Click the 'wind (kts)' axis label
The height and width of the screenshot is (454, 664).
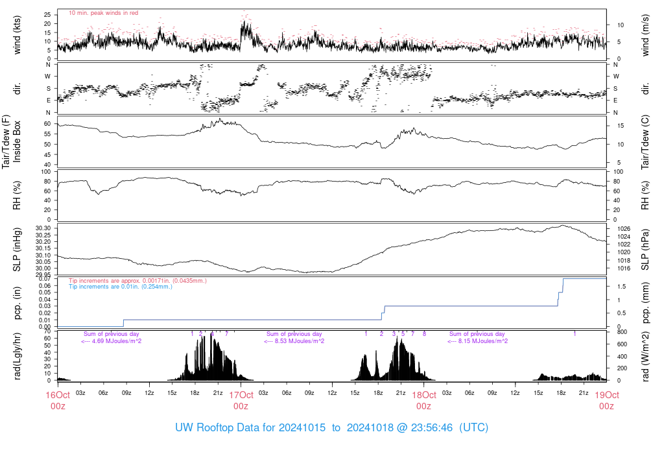[17, 35]
